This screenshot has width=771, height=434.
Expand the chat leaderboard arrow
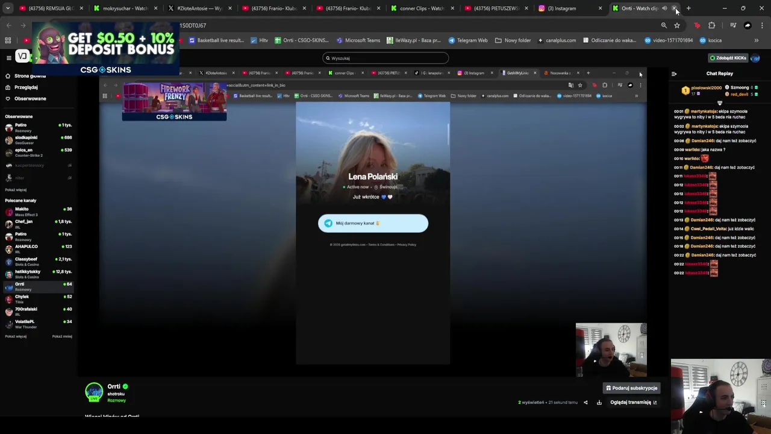click(719, 103)
